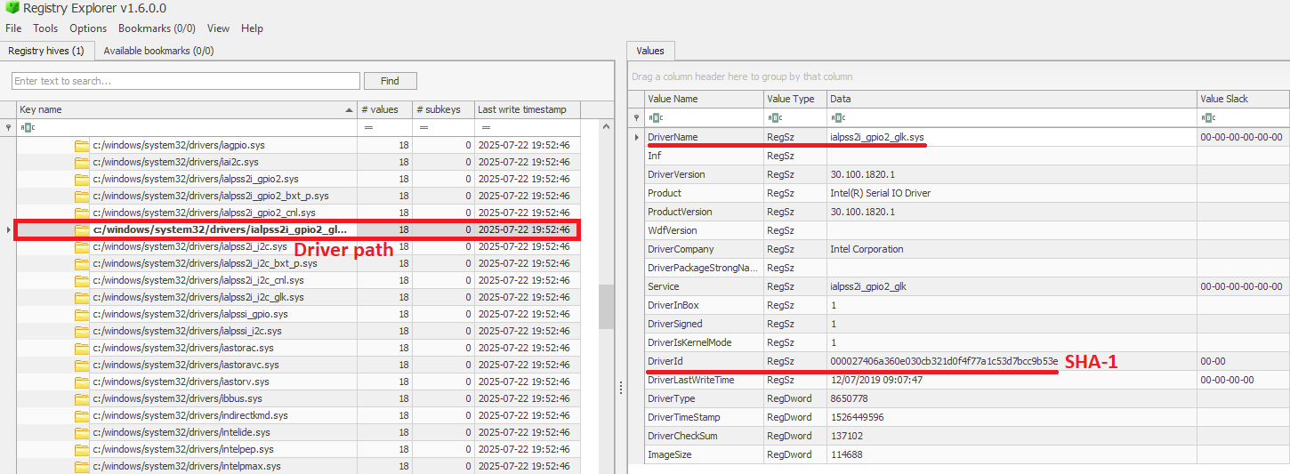Click the folder icon for iagpio.sys key

point(82,145)
